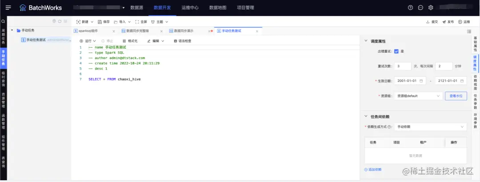Open 任务参数 right side tab

[x=476, y=101]
